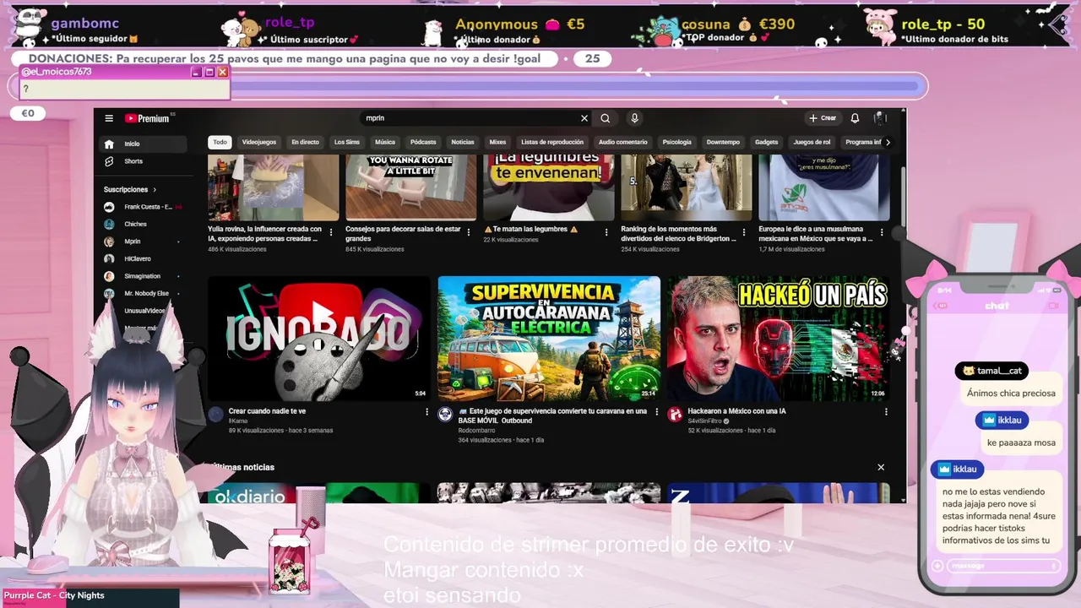
Task: Open options for Yulia rovina short
Action: (x=330, y=231)
